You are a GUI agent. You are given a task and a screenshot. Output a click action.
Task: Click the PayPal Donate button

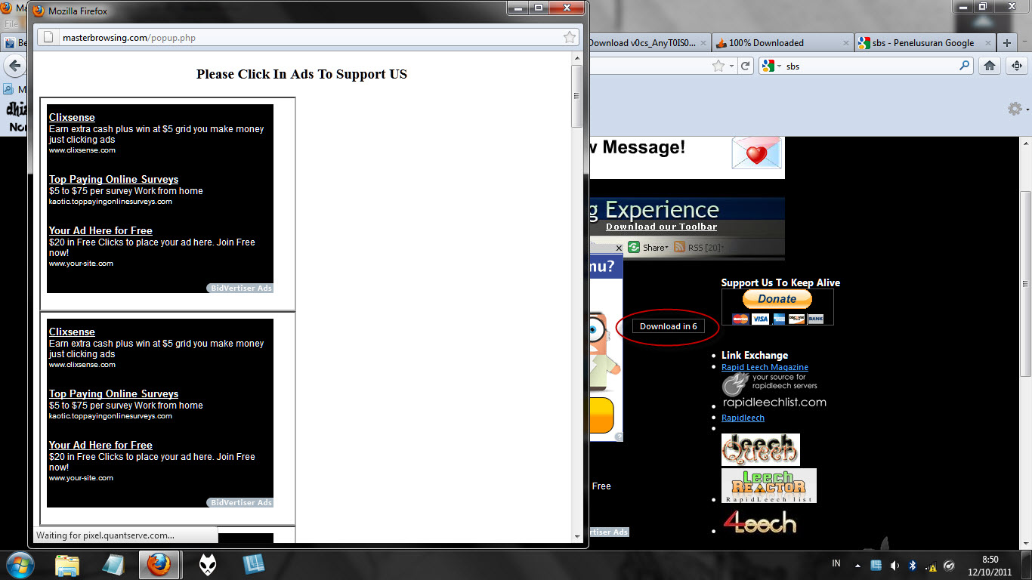[776, 299]
